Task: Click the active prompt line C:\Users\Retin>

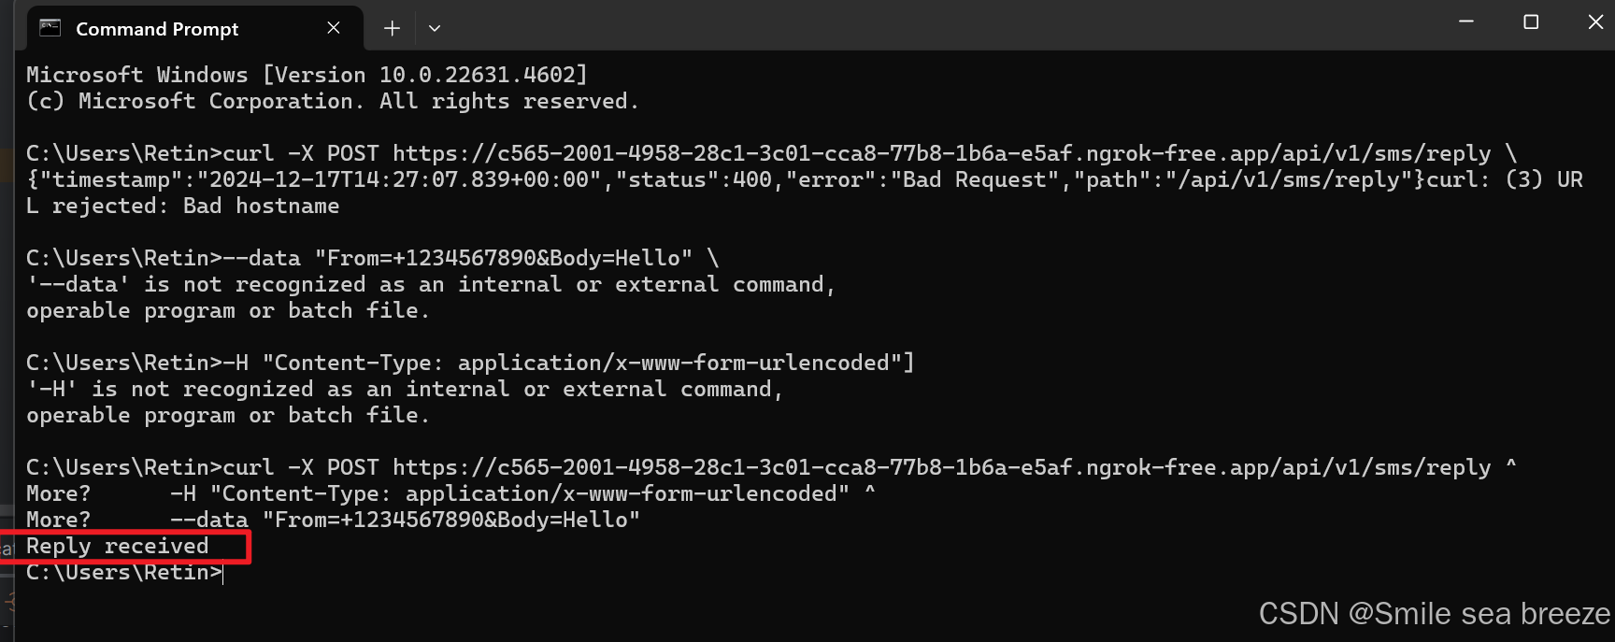Action: tap(122, 572)
